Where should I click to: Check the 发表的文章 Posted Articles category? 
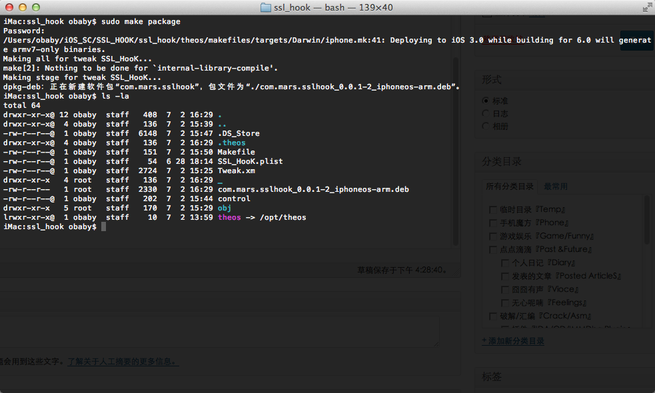click(x=505, y=276)
